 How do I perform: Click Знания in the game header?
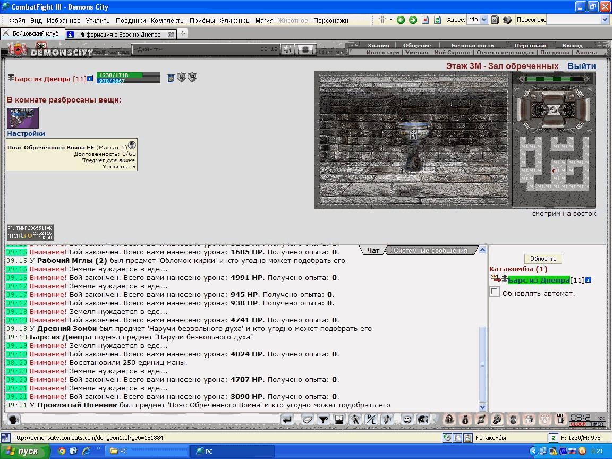pos(378,45)
